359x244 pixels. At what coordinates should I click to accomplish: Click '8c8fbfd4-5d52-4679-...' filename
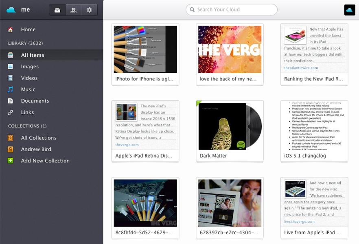pyautogui.click(x=144, y=233)
